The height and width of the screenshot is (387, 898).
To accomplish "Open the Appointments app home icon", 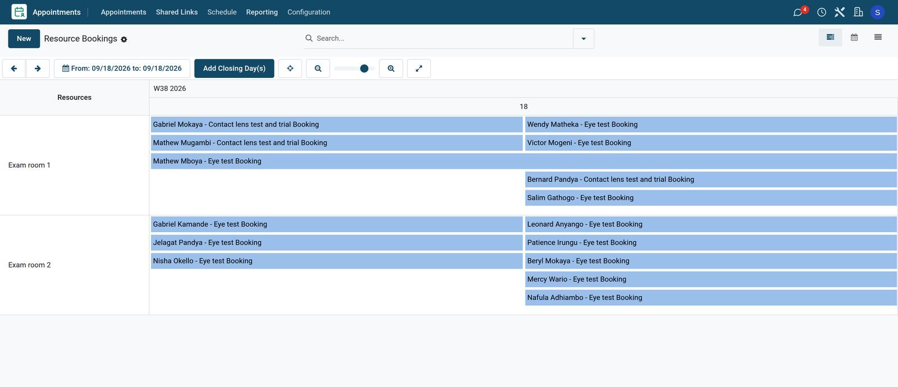I will pyautogui.click(x=19, y=12).
